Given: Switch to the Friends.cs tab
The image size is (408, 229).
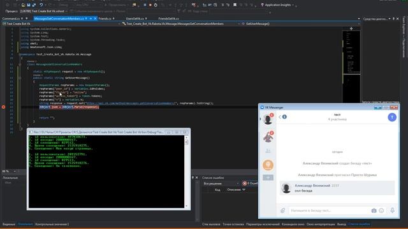Looking at the screenshot, I should tap(105, 18).
